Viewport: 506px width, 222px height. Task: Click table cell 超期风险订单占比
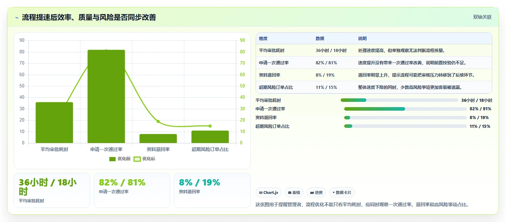click(x=276, y=87)
